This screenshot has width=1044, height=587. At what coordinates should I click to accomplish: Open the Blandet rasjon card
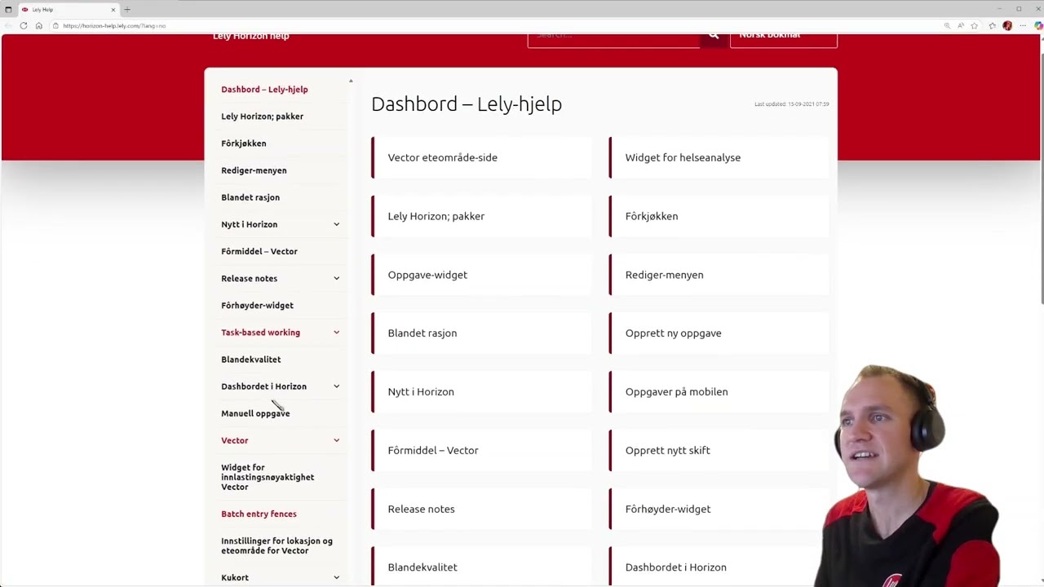pos(481,333)
